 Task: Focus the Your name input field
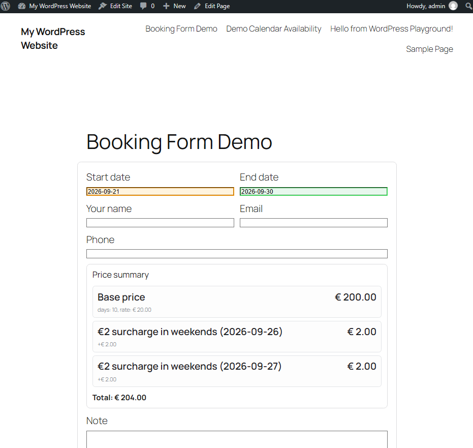(160, 223)
